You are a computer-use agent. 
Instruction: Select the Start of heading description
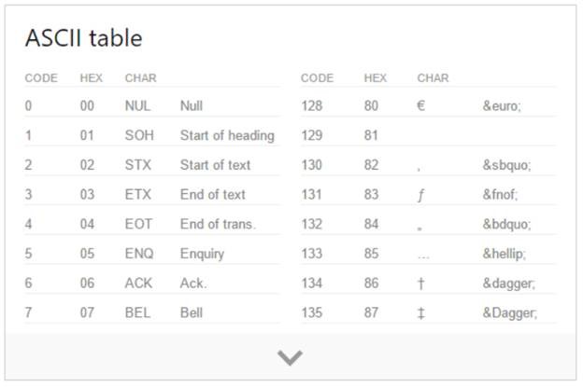click(227, 135)
